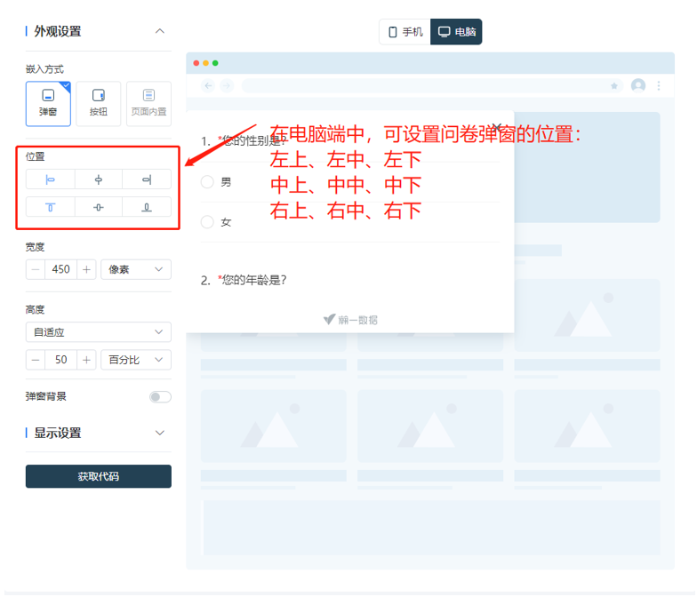The image size is (697, 605).
Task: Click the yellow window dot in preview
Action: 206,63
